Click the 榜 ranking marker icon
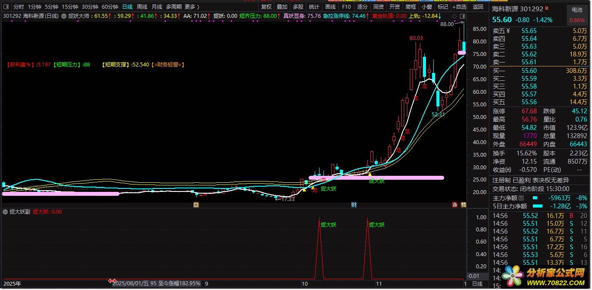Image resolution: width=592 pixels, height=290 pixels. (x=463, y=205)
